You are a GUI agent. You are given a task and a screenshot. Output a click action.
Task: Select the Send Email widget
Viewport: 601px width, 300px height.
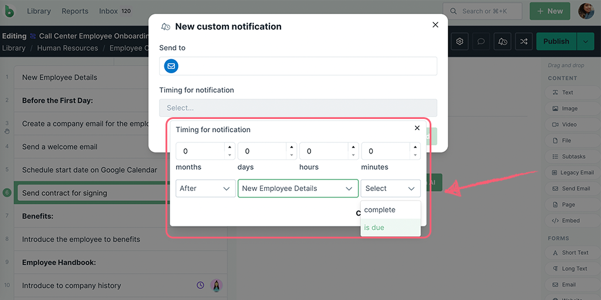[x=570, y=189]
